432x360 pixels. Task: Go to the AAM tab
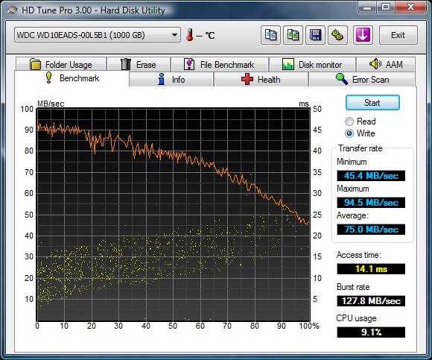pos(386,64)
